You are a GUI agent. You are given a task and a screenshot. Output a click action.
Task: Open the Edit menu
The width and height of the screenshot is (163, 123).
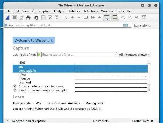pyautogui.click(x=16, y=11)
